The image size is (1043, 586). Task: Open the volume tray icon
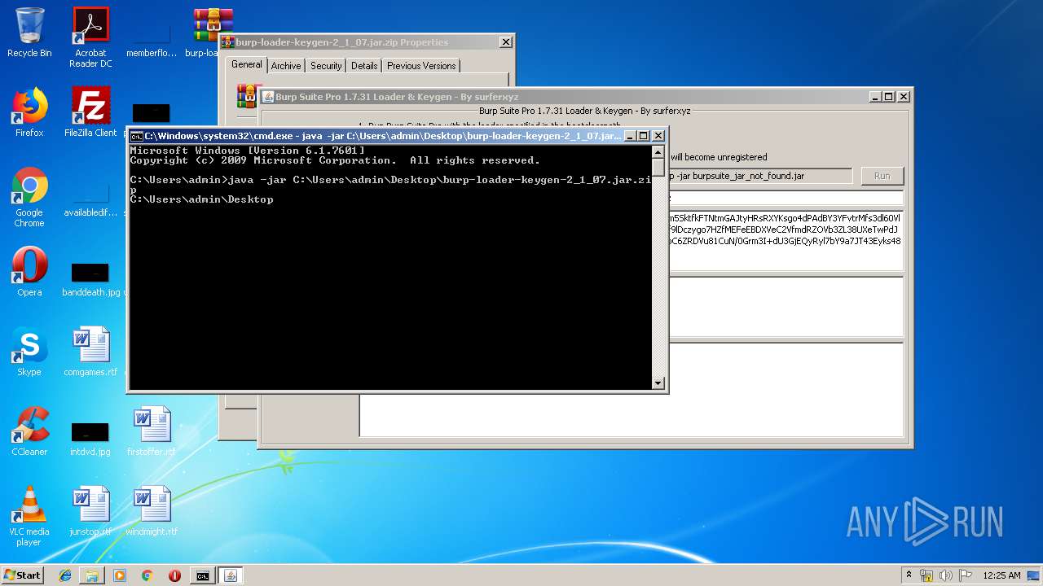click(945, 575)
